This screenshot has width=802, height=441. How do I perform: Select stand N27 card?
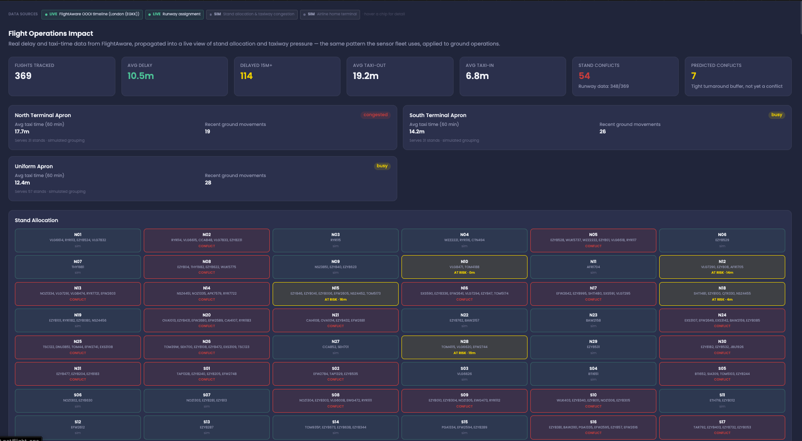pyautogui.click(x=335, y=347)
